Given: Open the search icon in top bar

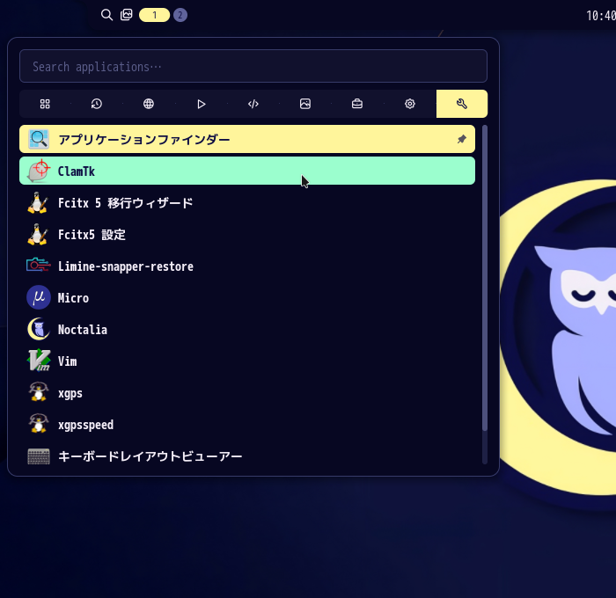Looking at the screenshot, I should click(106, 15).
